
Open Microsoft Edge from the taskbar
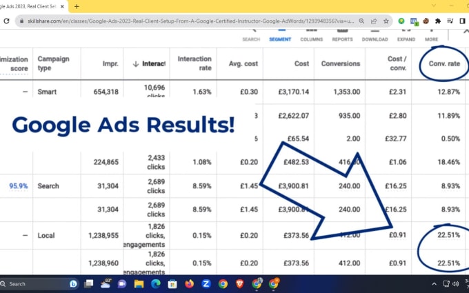156,283
